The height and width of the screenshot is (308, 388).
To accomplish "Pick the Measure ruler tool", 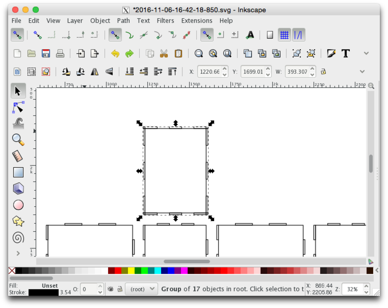I will 18,156.
